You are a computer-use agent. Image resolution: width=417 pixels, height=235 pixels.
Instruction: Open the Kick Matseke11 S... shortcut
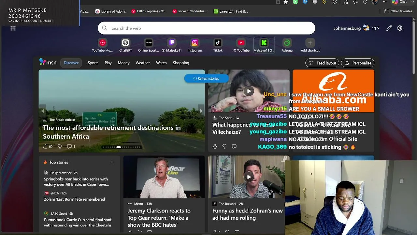click(264, 45)
